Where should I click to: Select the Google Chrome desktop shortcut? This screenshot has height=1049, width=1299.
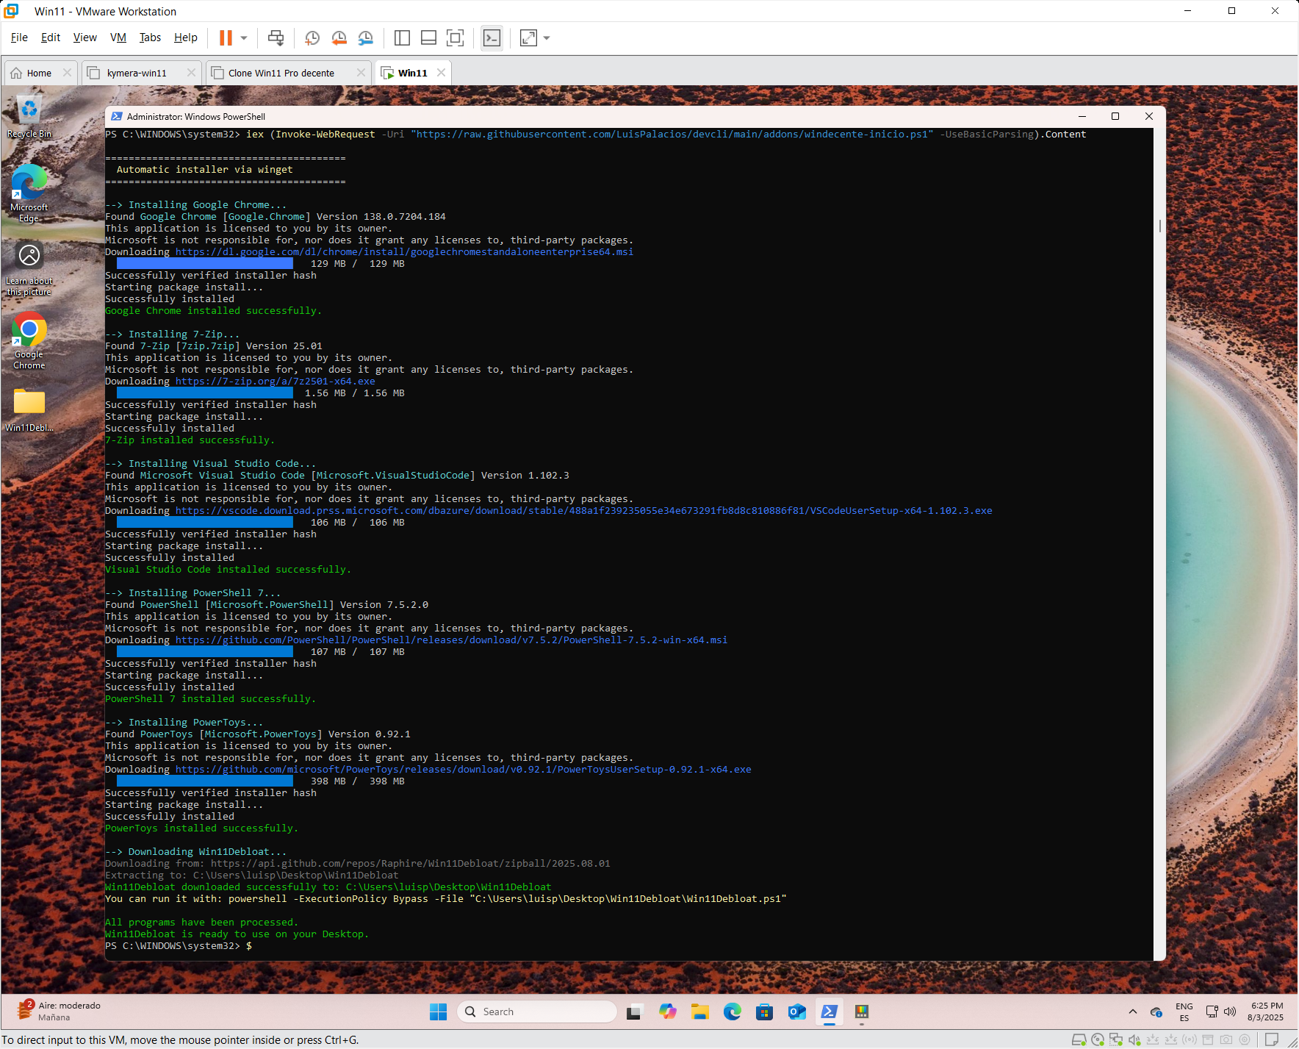coord(29,340)
